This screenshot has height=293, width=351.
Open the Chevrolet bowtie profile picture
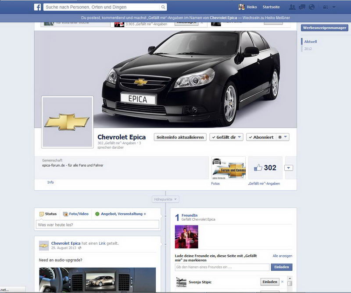point(68,122)
